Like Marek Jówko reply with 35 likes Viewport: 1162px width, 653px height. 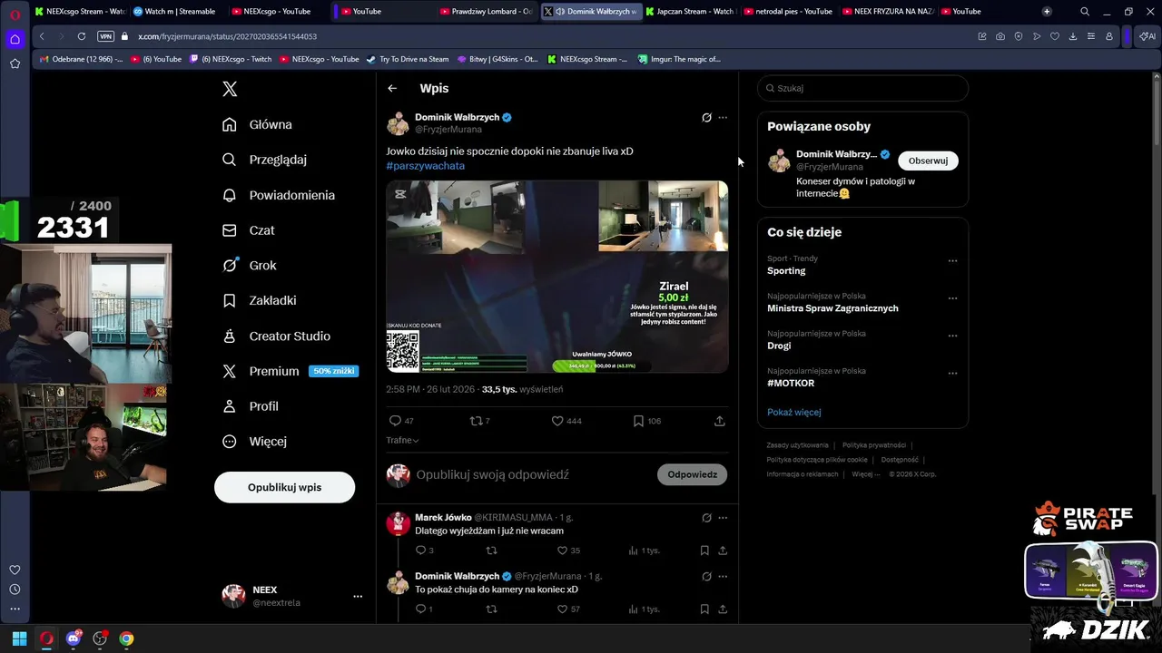click(568, 551)
